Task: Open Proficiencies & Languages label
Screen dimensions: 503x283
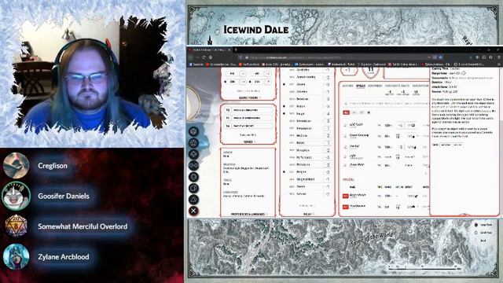Action: click(x=248, y=214)
